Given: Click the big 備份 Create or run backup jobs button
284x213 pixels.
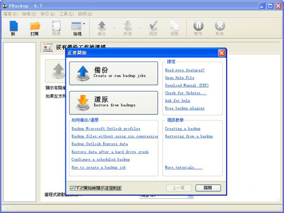Looking at the screenshot, I should pos(114,73).
